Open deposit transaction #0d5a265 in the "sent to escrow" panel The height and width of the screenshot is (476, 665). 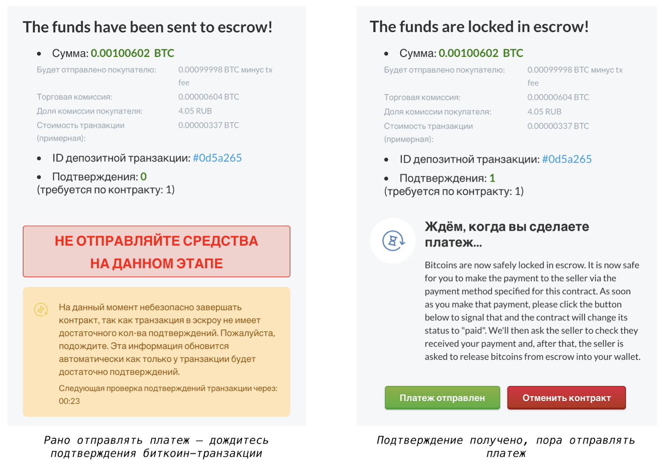pyautogui.click(x=217, y=158)
